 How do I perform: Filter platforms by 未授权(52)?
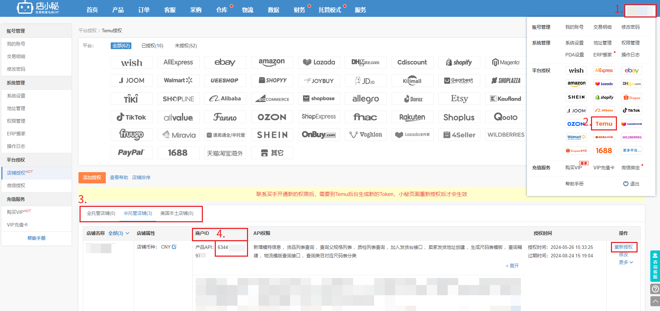[x=186, y=46]
